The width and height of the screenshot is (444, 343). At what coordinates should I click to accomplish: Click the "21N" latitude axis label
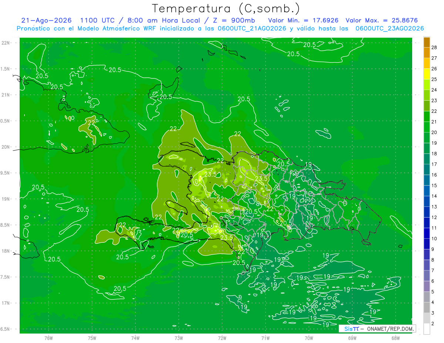[6, 95]
